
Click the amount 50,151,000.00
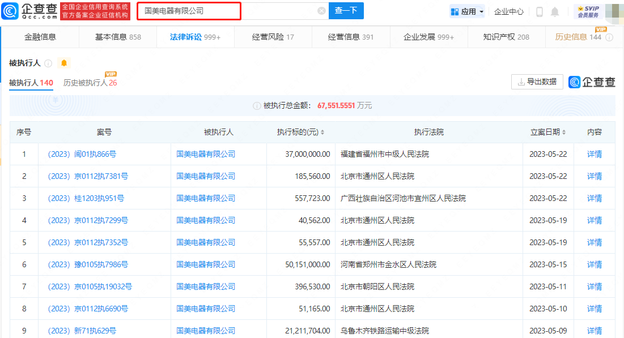[x=308, y=264]
